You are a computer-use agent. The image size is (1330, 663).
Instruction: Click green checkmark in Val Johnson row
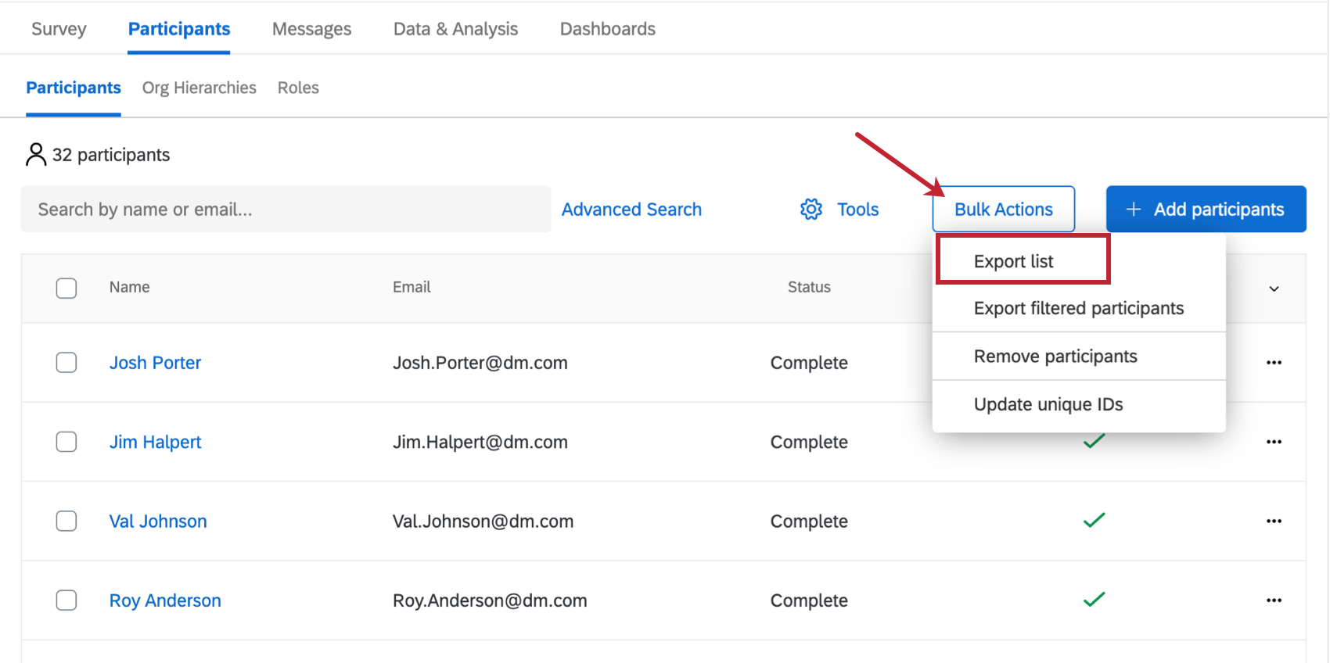point(1094,520)
